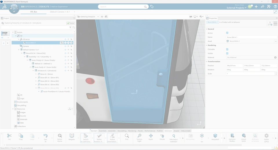Toggle eye visibility for Isuzu-body A.1 row
This screenshot has width=278, height=150.
pyautogui.click(x=68, y=67)
